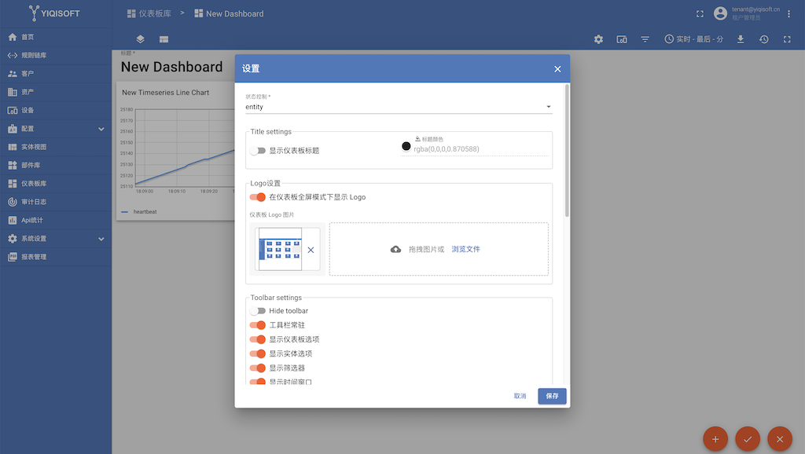This screenshot has width=805, height=454.
Task: Go to 仪表板库 breadcrumb link
Action: (x=149, y=14)
